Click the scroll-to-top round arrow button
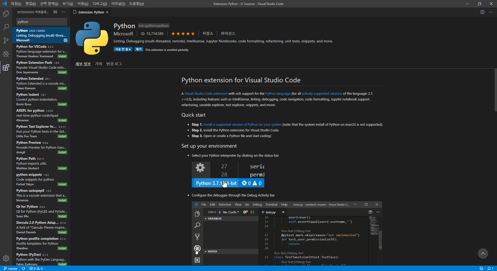 [483, 253]
